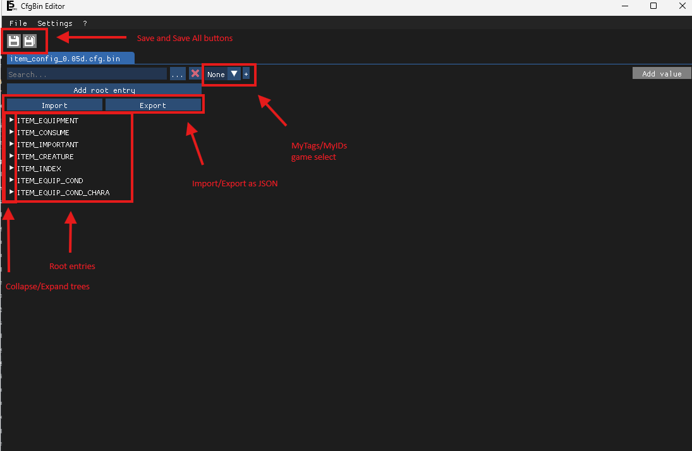This screenshot has width=692, height=451.
Task: Add a new game with the '+' icon
Action: point(246,73)
